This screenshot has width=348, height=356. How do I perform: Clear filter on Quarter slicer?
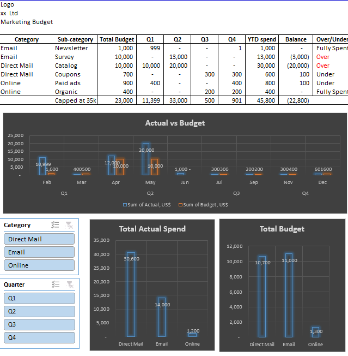coord(70,284)
